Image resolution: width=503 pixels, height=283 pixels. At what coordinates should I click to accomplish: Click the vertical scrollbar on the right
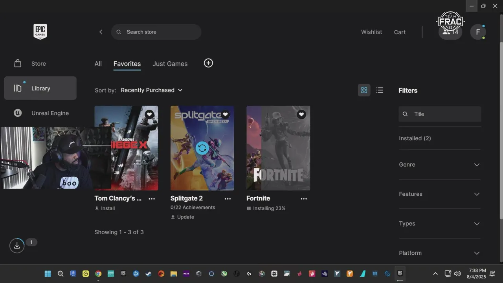(x=501, y=130)
